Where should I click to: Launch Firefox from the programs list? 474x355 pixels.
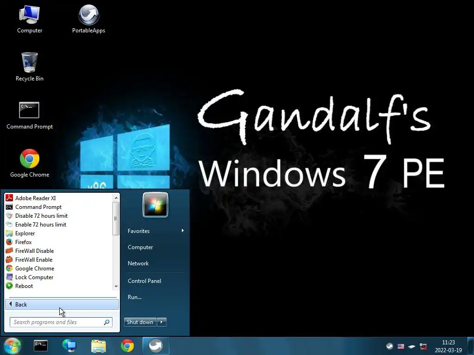(x=59, y=242)
